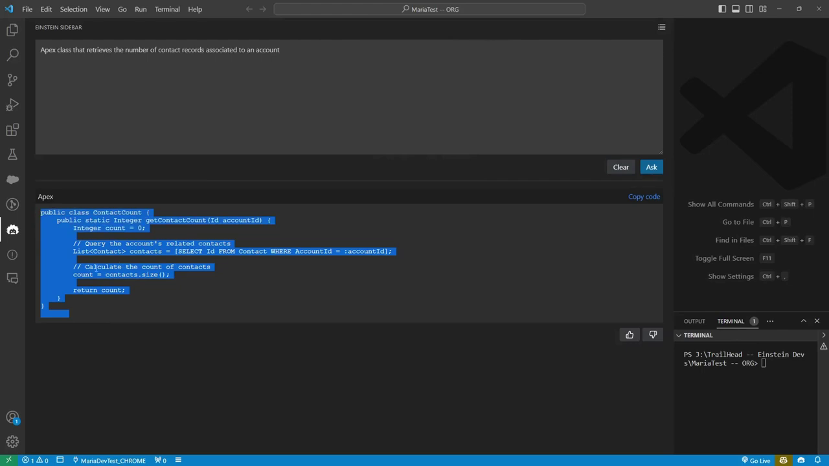Open the Testing flask view
Viewport: 829px width, 466px height.
point(12,155)
